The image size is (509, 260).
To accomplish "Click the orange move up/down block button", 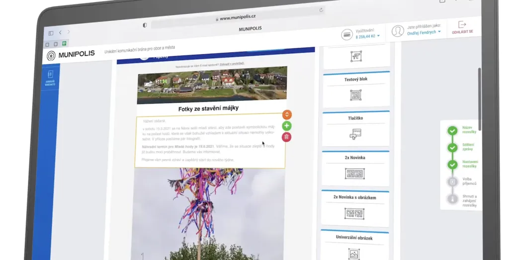I will tap(287, 114).
